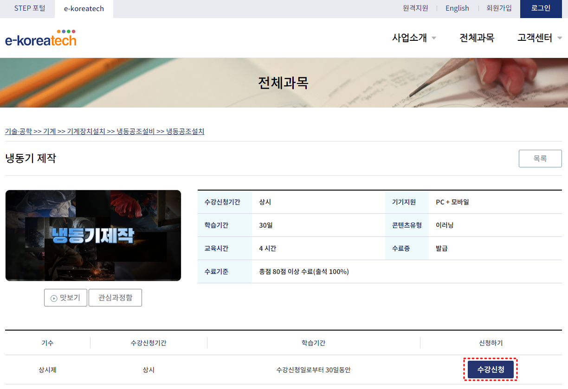The height and width of the screenshot is (389, 568).
Task: Click the 기수 column header
Action: pos(47,343)
